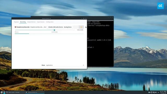Click the virtual desktop pager
The width and height of the screenshot is (167, 94).
coord(4,92)
